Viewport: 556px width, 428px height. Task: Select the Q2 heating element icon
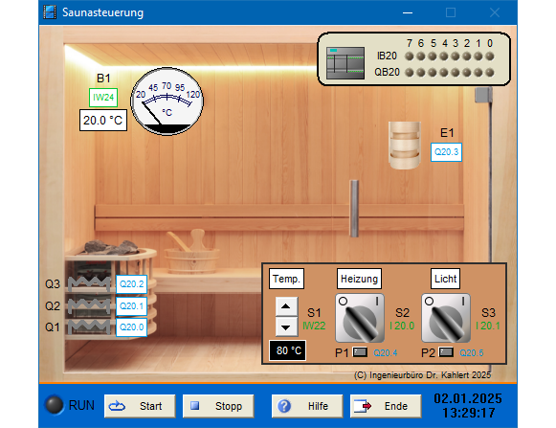pos(89,305)
